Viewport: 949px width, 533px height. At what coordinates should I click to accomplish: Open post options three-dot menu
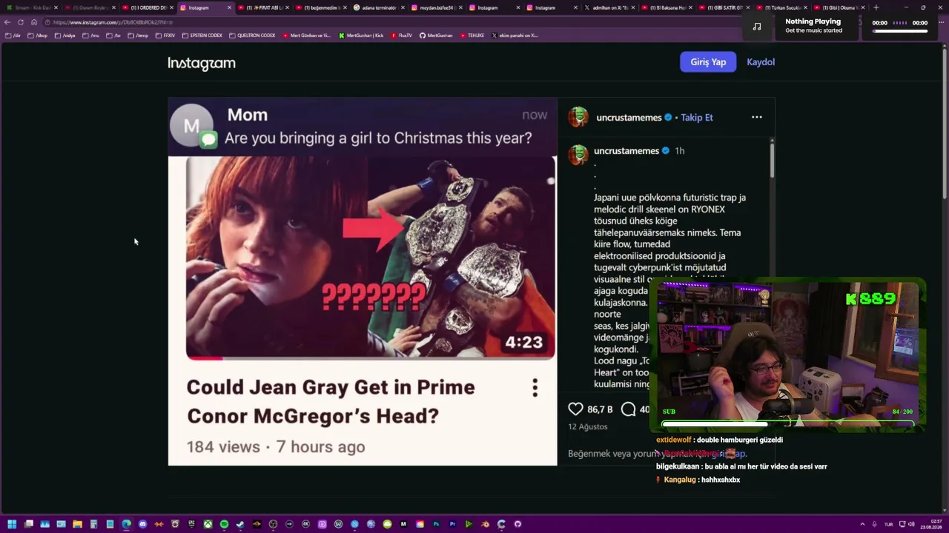coord(756,117)
